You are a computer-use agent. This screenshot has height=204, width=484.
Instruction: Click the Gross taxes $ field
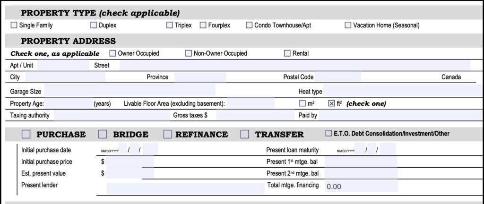point(254,115)
